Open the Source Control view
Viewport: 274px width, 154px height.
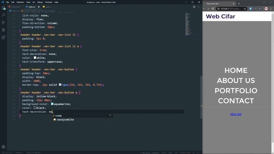3,23
